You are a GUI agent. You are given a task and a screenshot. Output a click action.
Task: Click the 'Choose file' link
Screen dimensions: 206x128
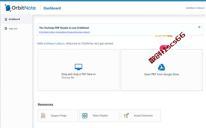click(68, 77)
